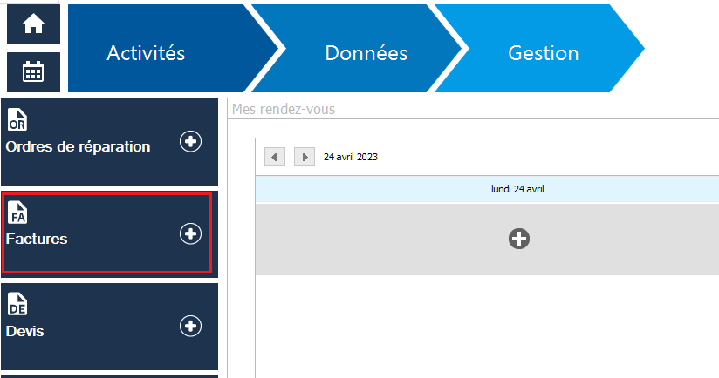Add a new ordre de réparation with plus

coord(190,141)
